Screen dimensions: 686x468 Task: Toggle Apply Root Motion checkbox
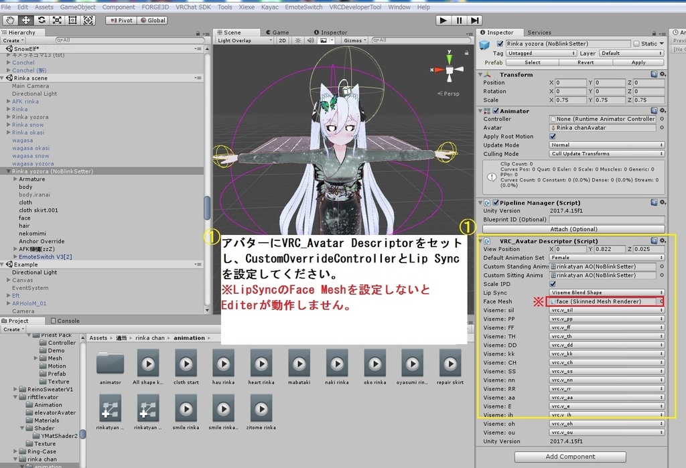[553, 137]
